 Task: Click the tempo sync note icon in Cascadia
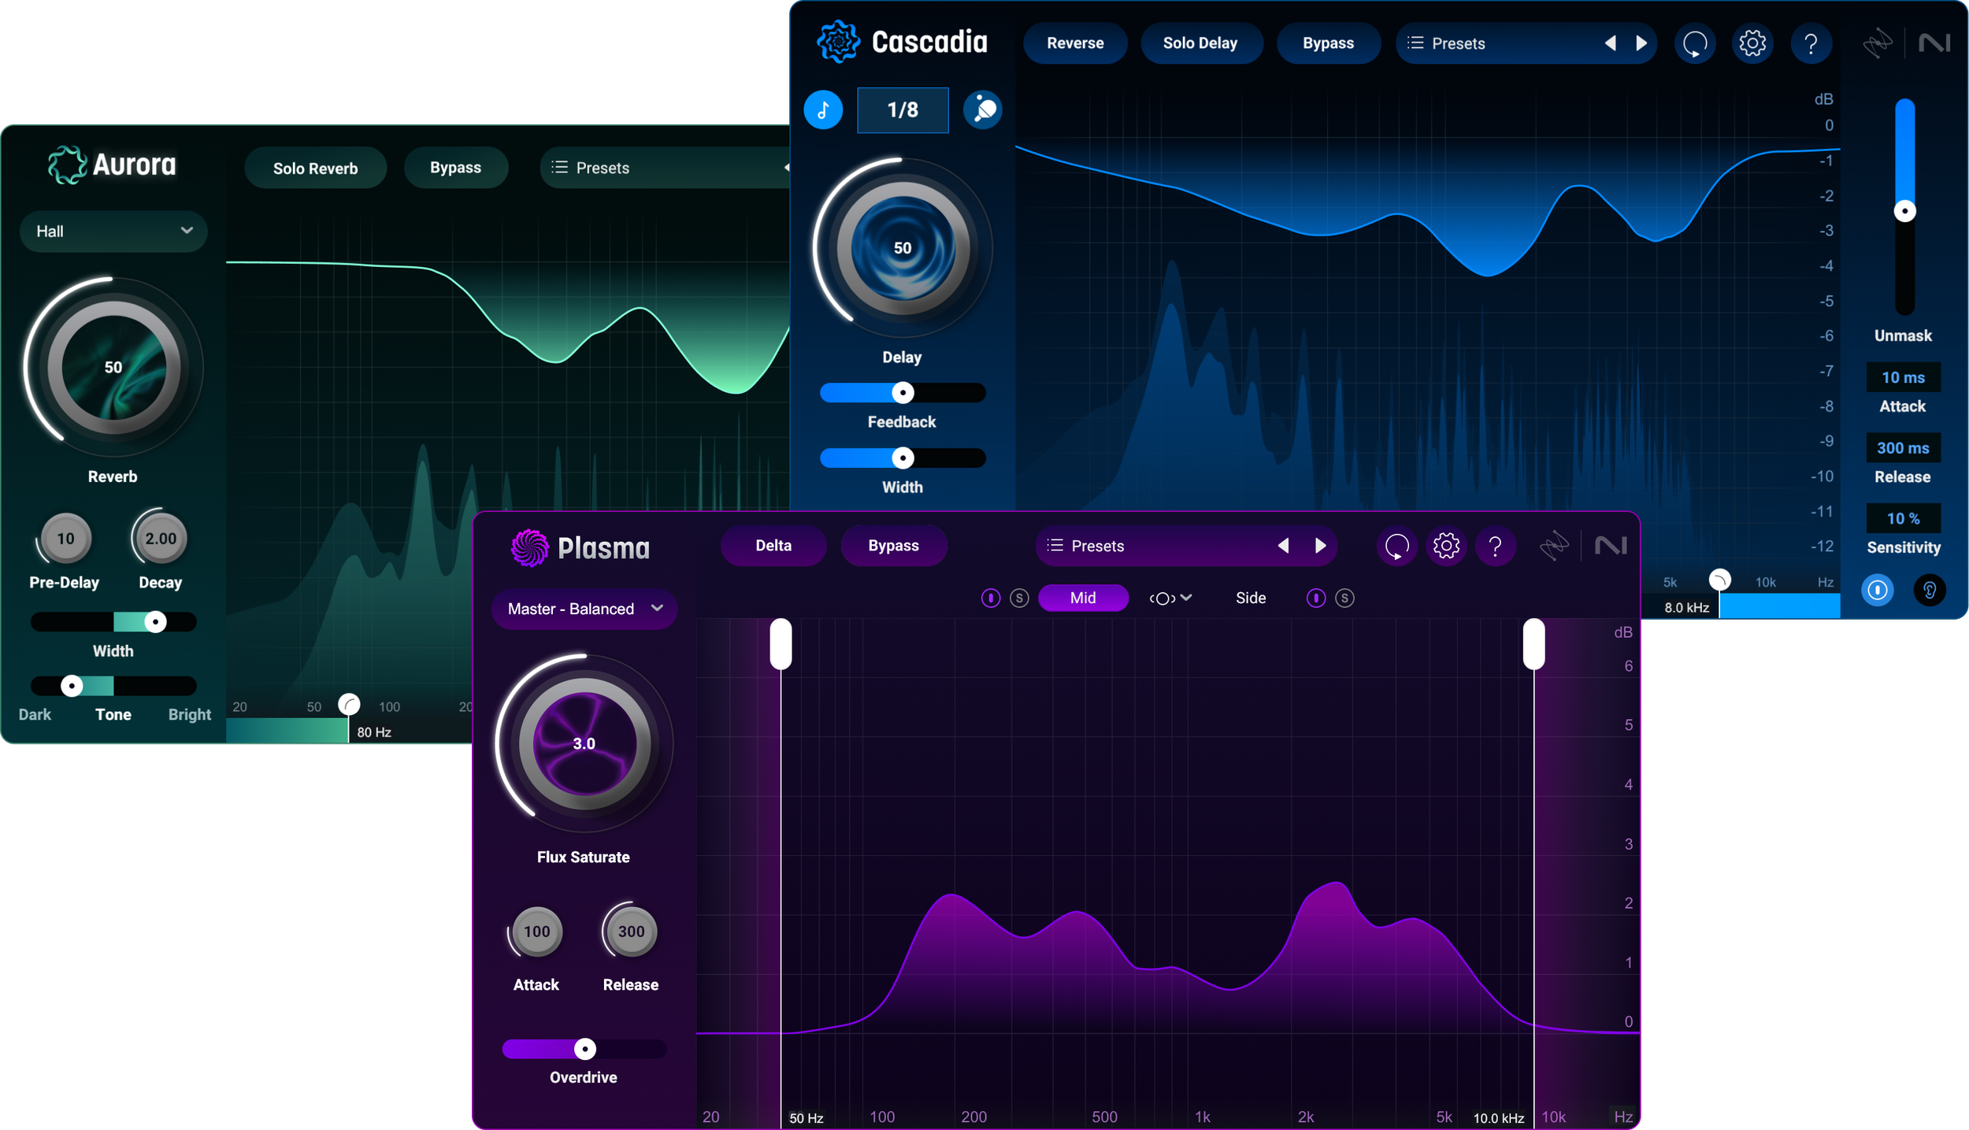(x=823, y=109)
